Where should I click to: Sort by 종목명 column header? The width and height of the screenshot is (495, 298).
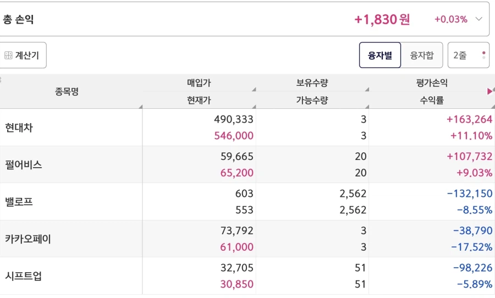click(67, 92)
